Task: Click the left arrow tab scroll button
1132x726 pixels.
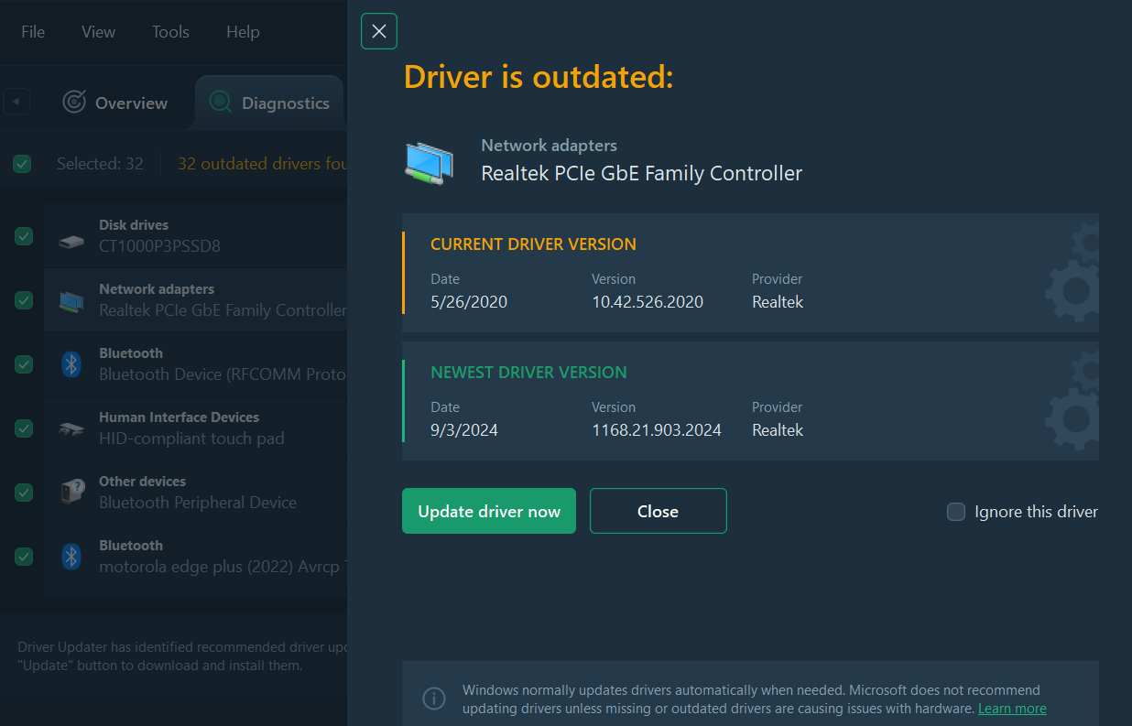Action: click(x=16, y=102)
